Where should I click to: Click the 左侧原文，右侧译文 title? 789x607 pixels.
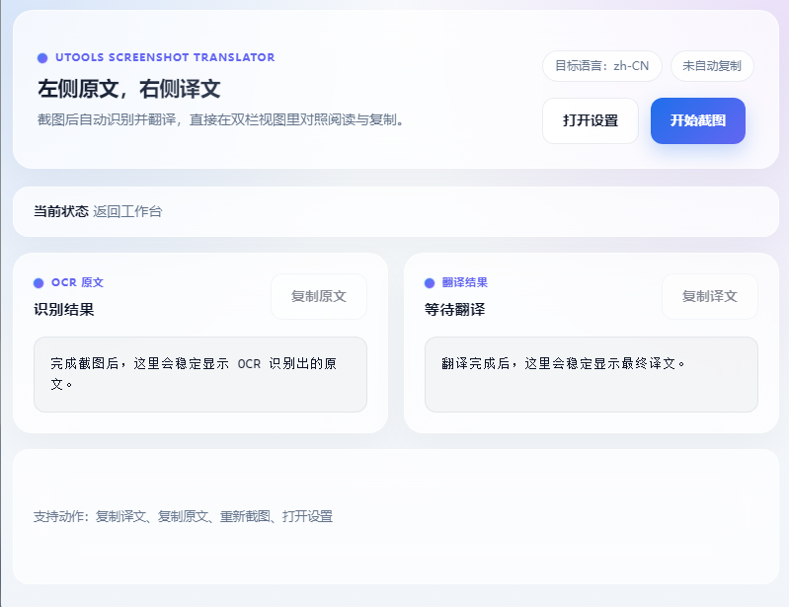tap(128, 89)
